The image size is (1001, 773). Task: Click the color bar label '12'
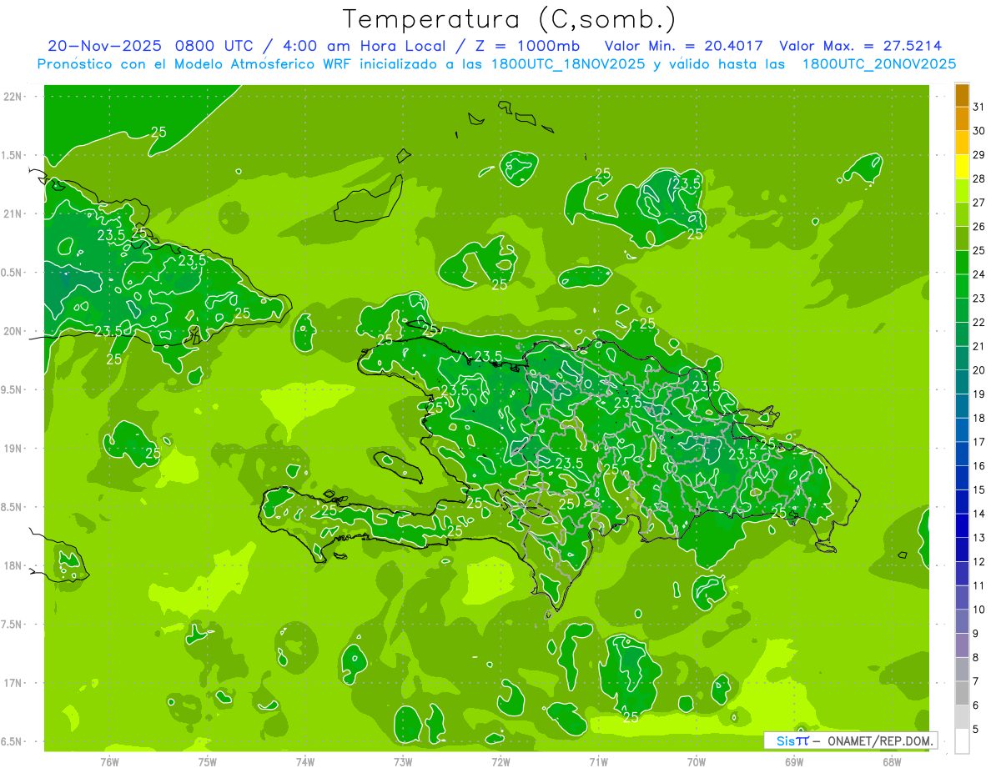979,562
